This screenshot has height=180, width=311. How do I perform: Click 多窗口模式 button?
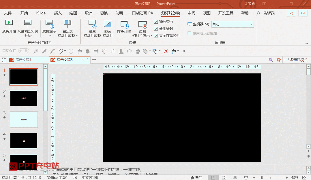point(296,60)
